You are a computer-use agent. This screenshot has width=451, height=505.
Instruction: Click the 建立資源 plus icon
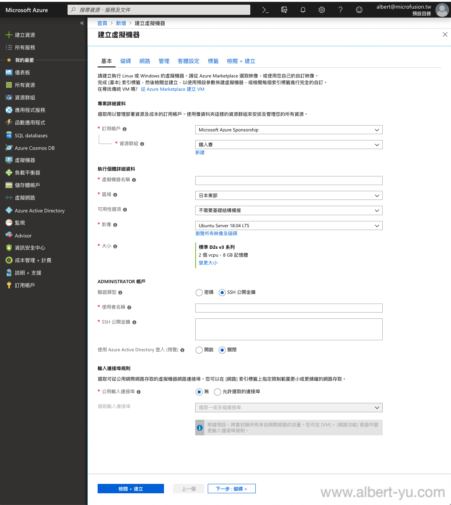click(x=9, y=35)
